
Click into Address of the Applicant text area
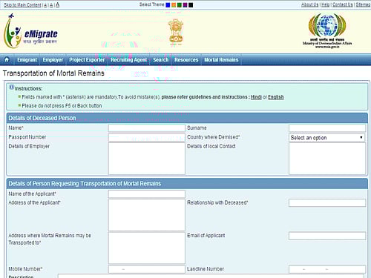click(146, 215)
